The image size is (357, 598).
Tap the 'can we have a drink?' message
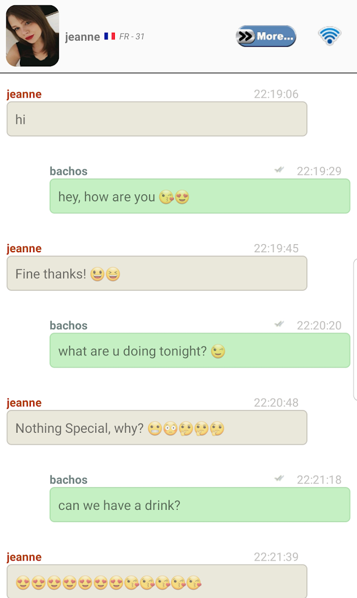(199, 505)
